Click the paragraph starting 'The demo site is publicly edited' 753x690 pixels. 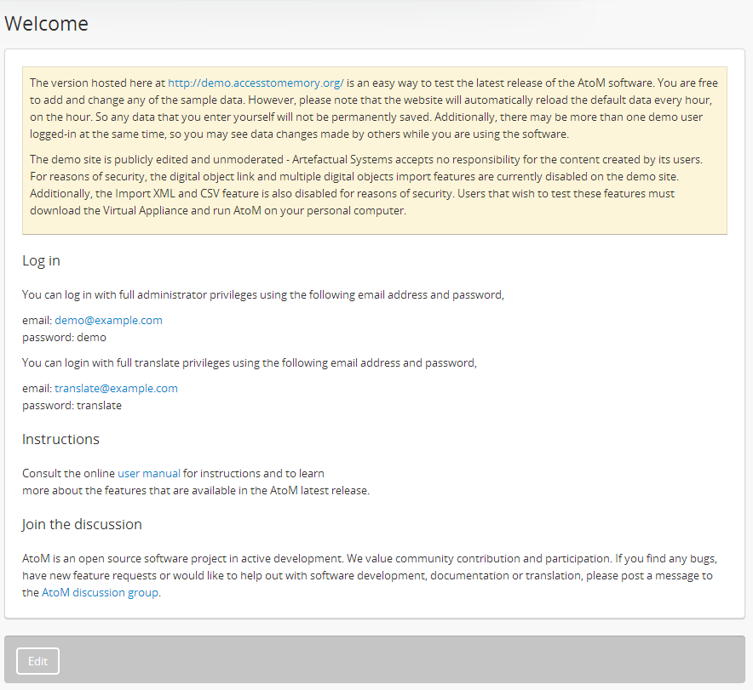point(375,185)
